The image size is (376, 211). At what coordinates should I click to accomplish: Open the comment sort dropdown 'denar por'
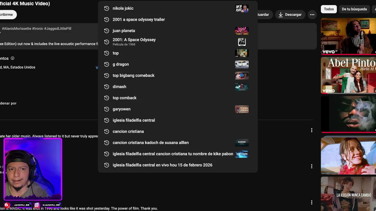tap(8, 103)
